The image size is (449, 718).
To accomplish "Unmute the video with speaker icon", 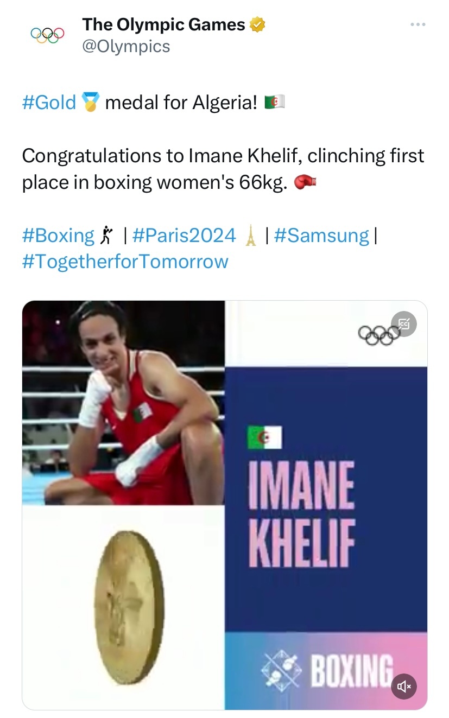I will coord(404,686).
